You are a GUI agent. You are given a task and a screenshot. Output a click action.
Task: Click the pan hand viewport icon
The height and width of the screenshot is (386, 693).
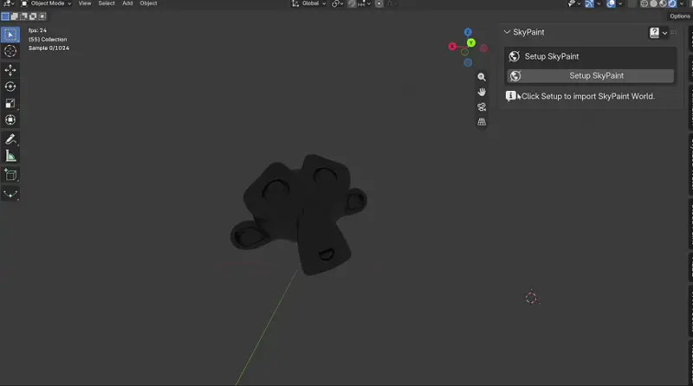(x=482, y=92)
